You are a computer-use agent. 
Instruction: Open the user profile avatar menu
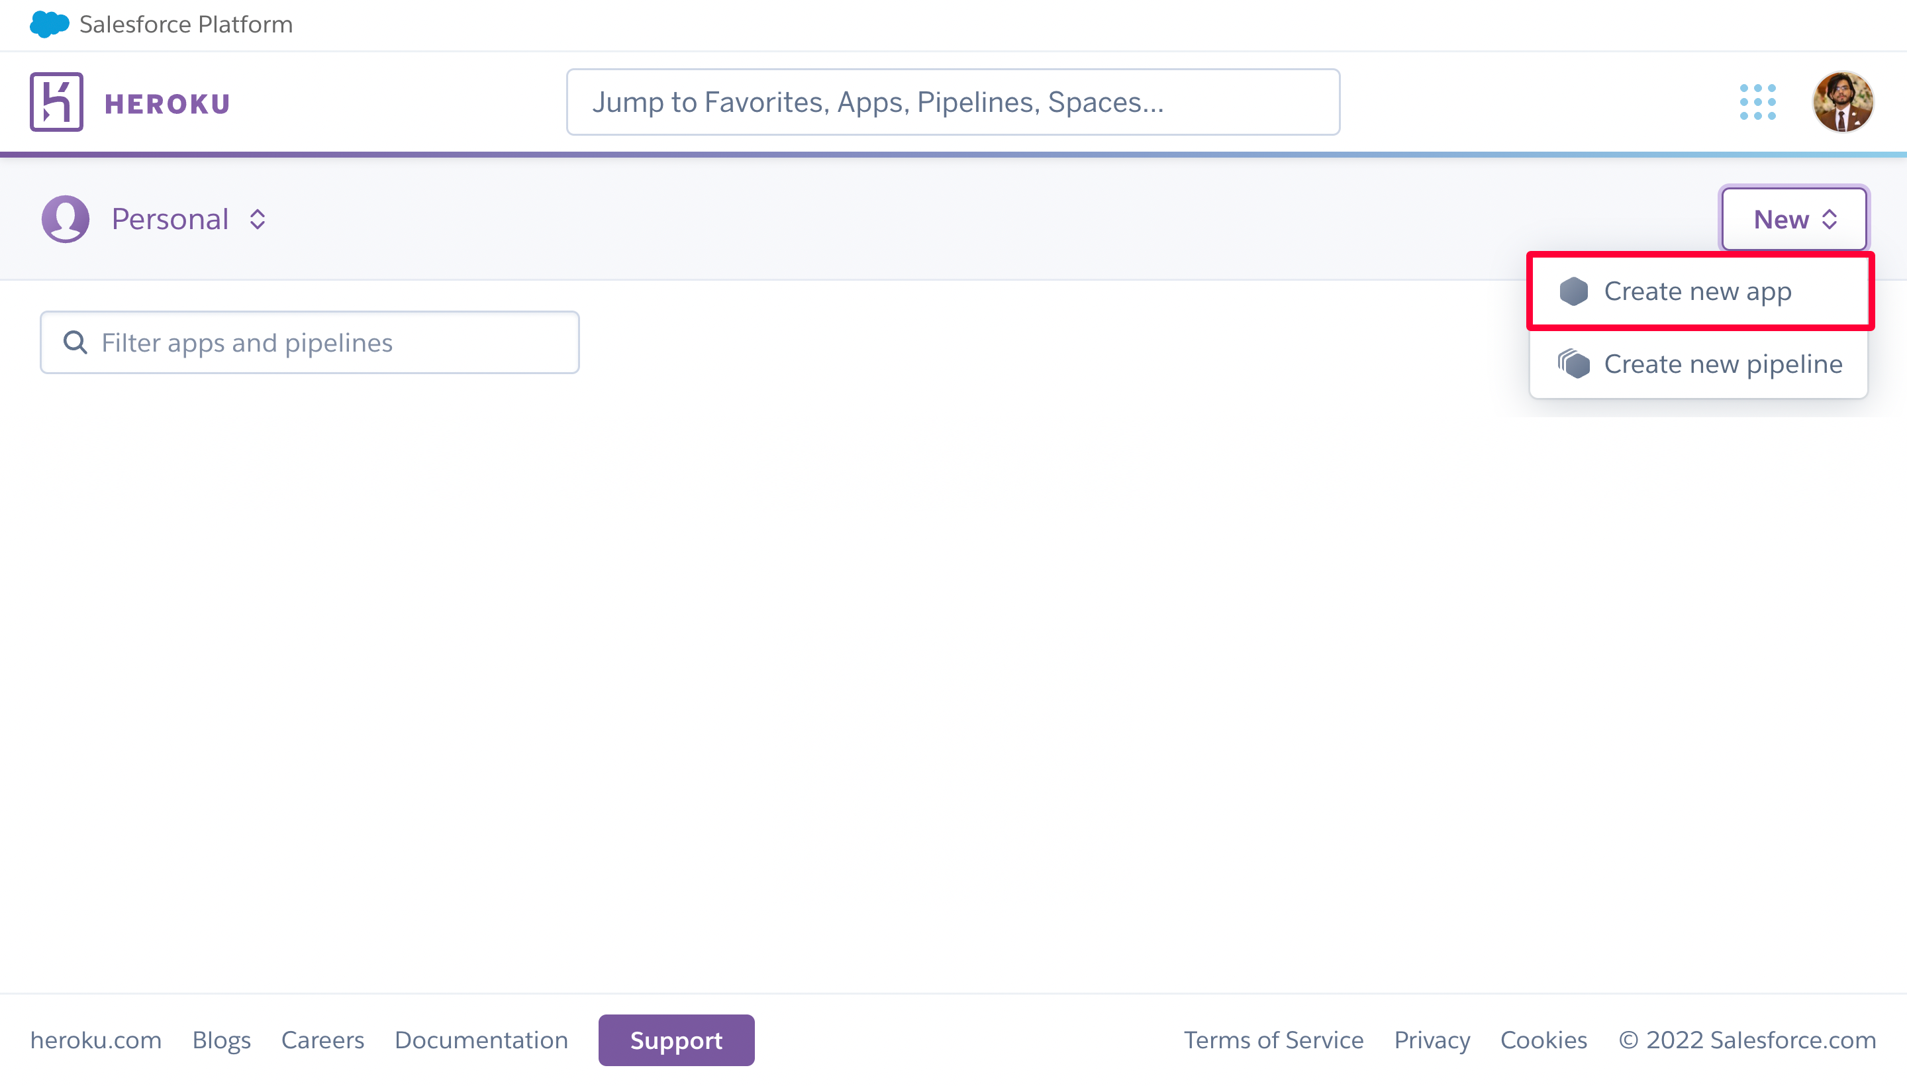[x=1842, y=102]
